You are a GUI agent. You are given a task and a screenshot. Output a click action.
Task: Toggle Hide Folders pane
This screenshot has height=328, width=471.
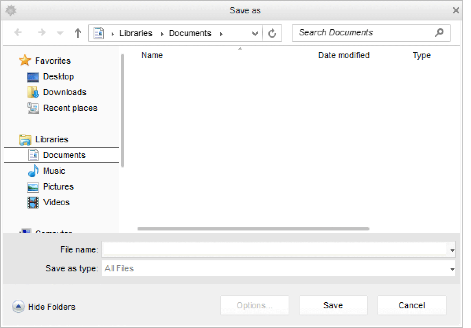click(x=44, y=307)
